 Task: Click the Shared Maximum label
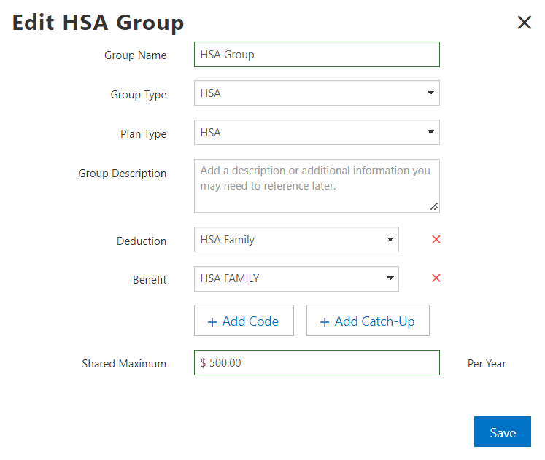[x=124, y=364]
